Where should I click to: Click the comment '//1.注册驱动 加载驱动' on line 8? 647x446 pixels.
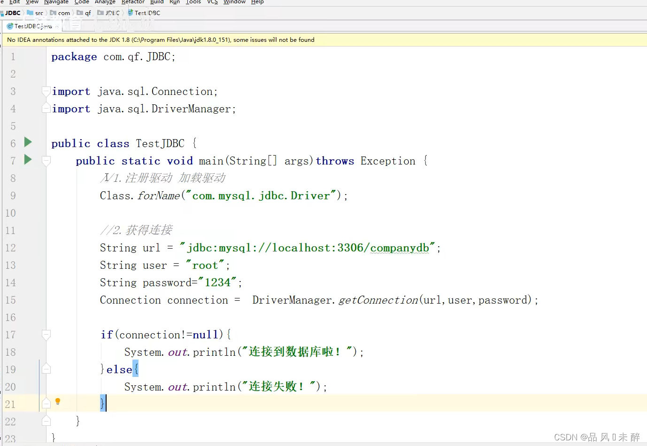pos(163,178)
